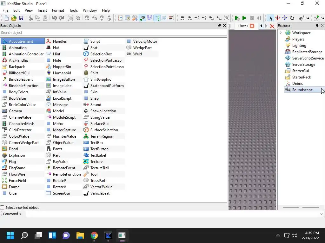Open the Window menu
The height and width of the screenshot is (243, 325).
(90, 10)
